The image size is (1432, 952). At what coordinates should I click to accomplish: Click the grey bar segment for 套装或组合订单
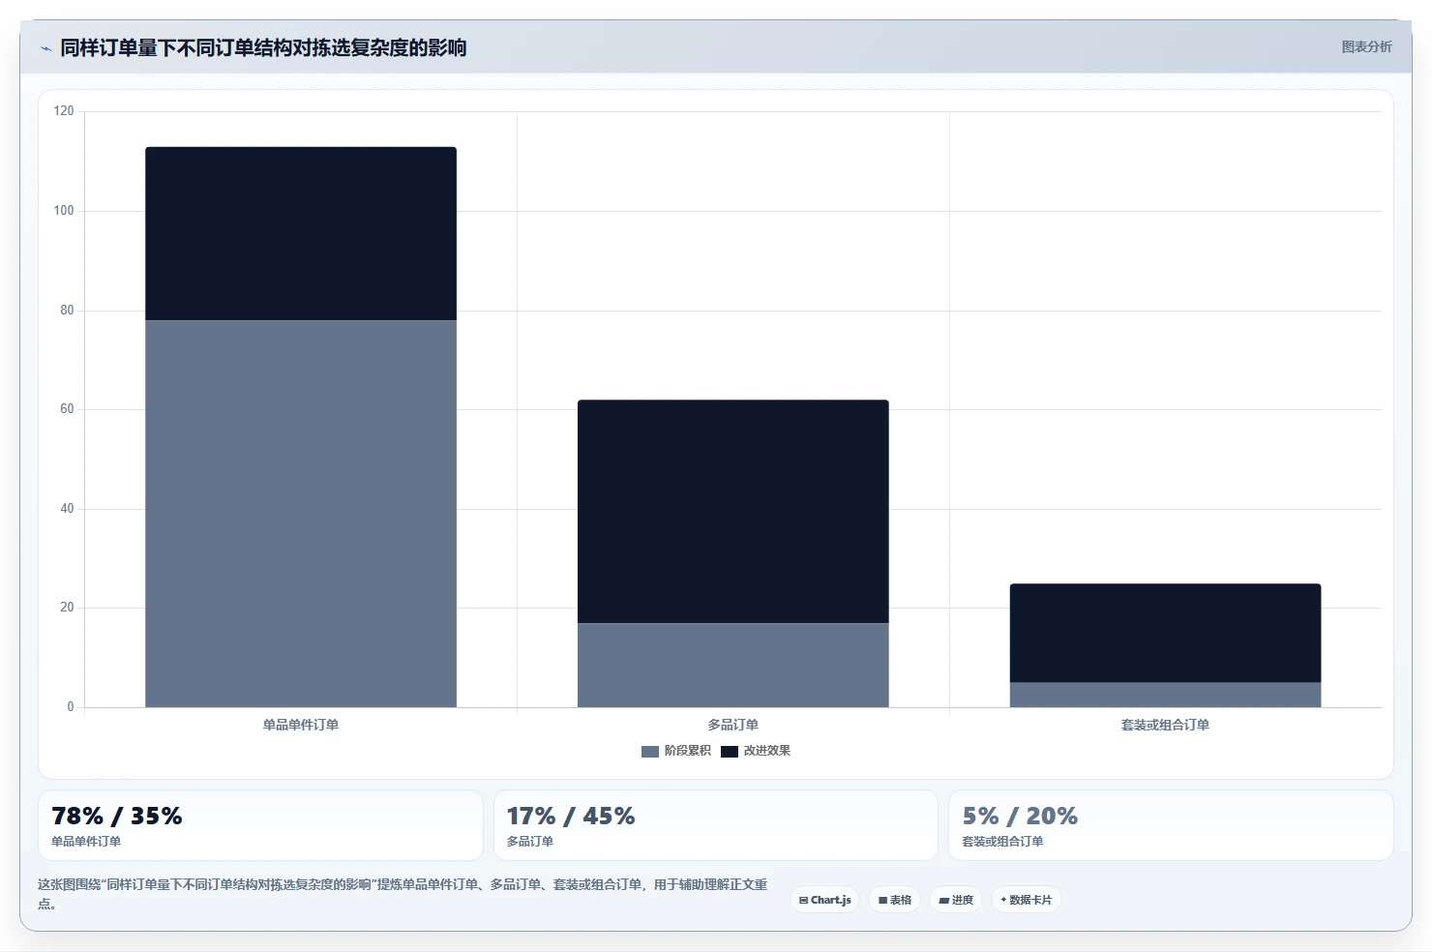click(1165, 695)
